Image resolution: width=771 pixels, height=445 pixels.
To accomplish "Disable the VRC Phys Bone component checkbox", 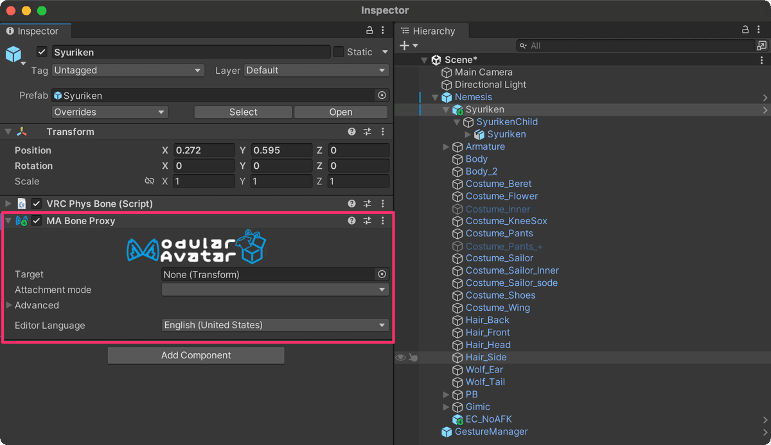I will (x=37, y=204).
